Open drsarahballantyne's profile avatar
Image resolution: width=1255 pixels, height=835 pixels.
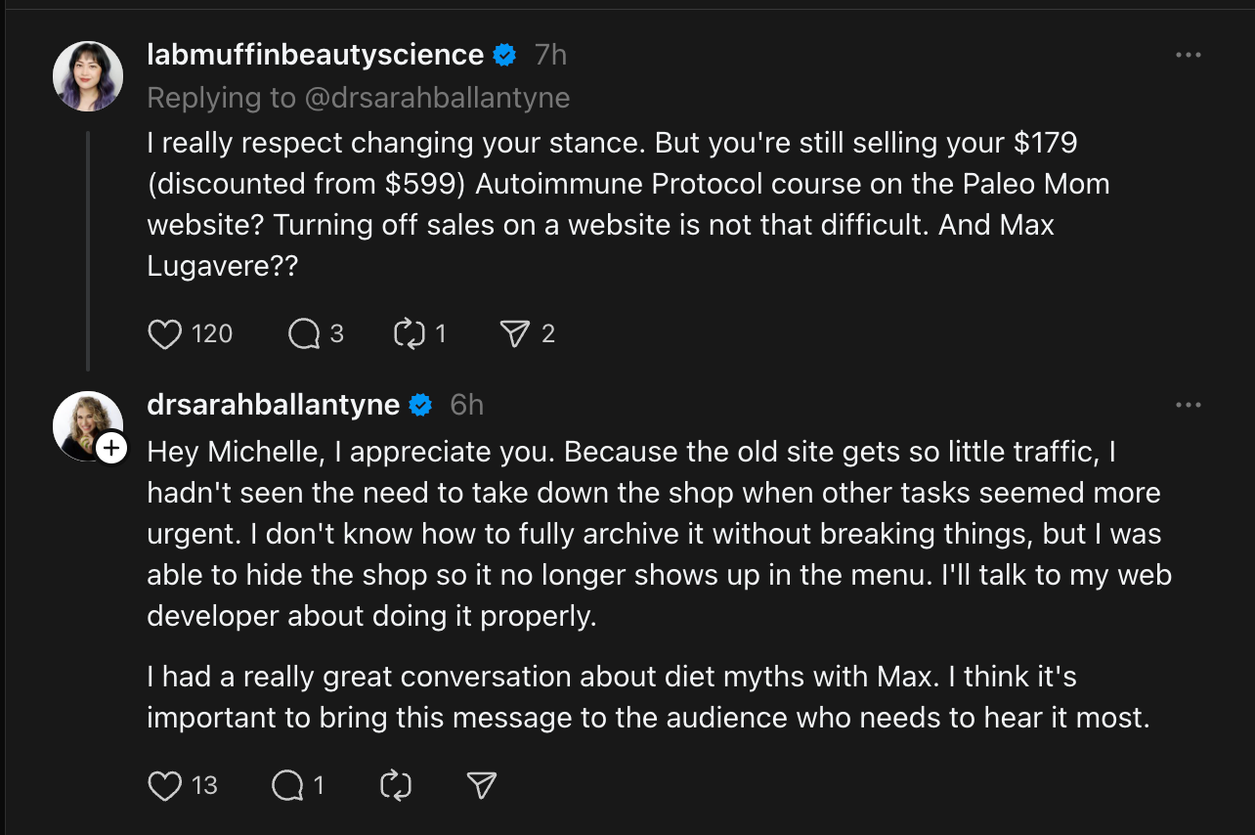point(86,425)
